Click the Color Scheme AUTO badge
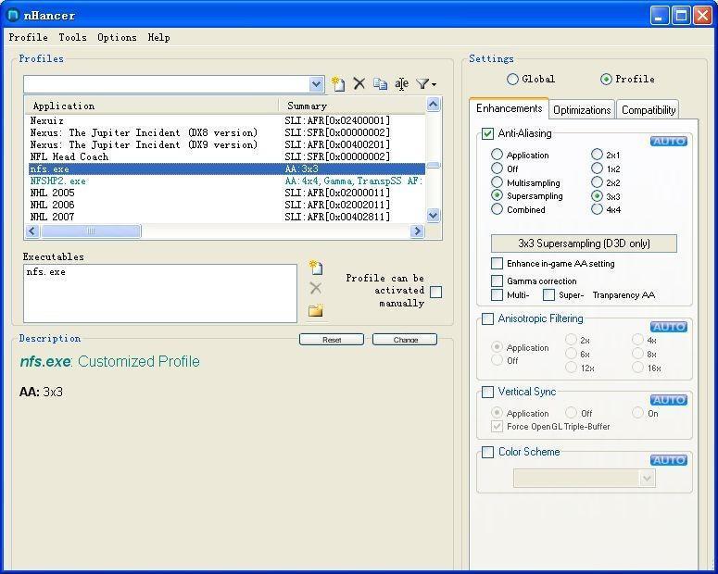Image resolution: width=718 pixels, height=574 pixels. click(669, 460)
